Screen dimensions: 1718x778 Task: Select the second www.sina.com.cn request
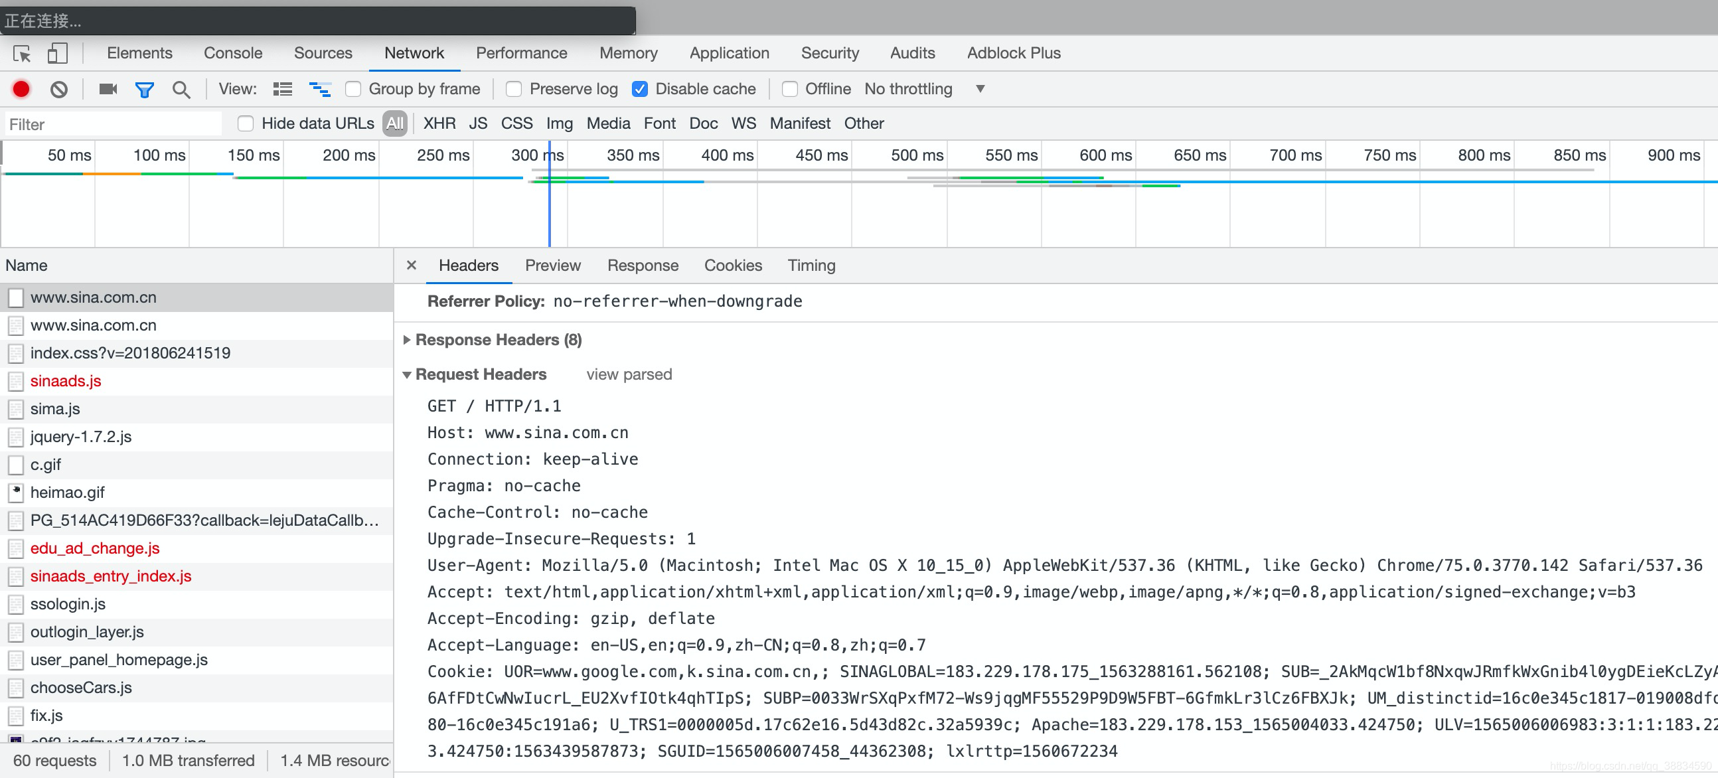[x=196, y=325]
